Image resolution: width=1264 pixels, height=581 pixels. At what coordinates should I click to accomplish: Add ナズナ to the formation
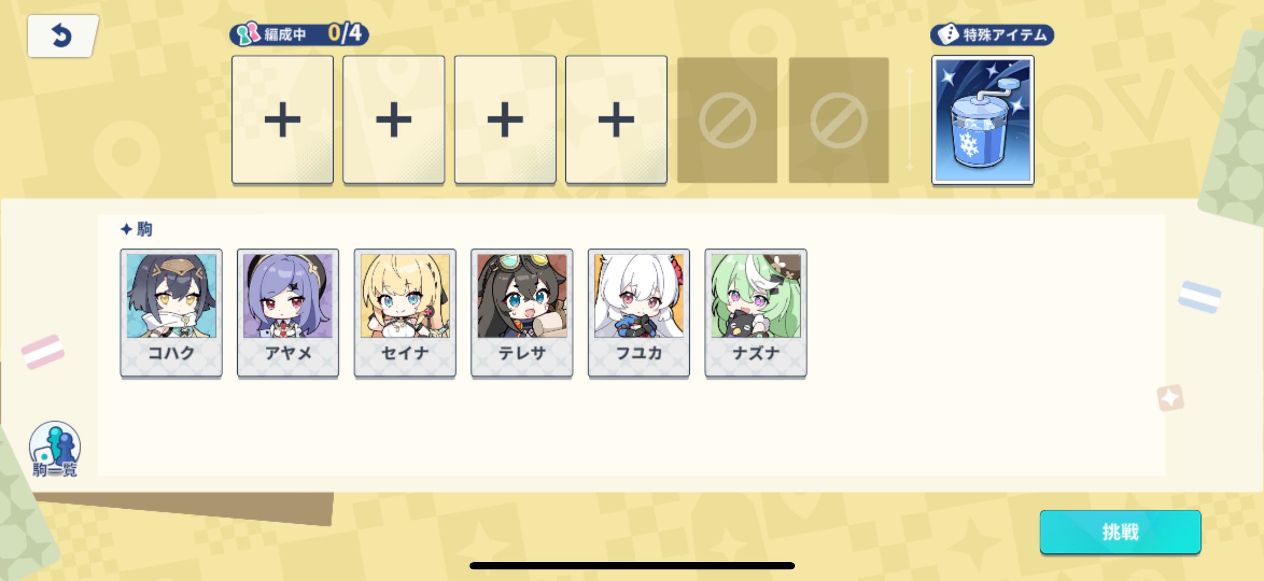(x=756, y=313)
